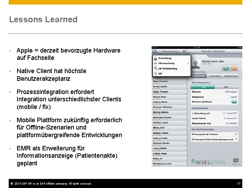251x188 pixels.
Task: Click the Lessons Learned slide title
Action: pyautogui.click(x=43, y=19)
